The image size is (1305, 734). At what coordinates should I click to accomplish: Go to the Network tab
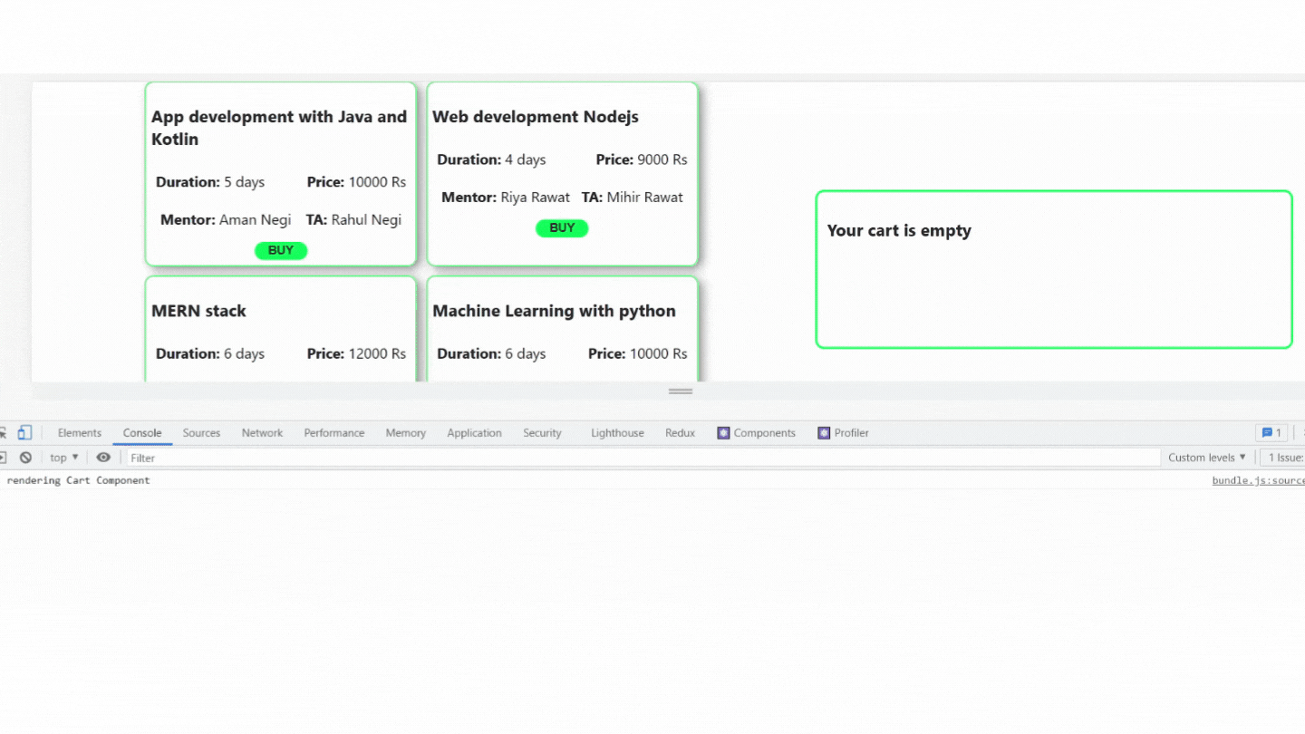point(262,433)
